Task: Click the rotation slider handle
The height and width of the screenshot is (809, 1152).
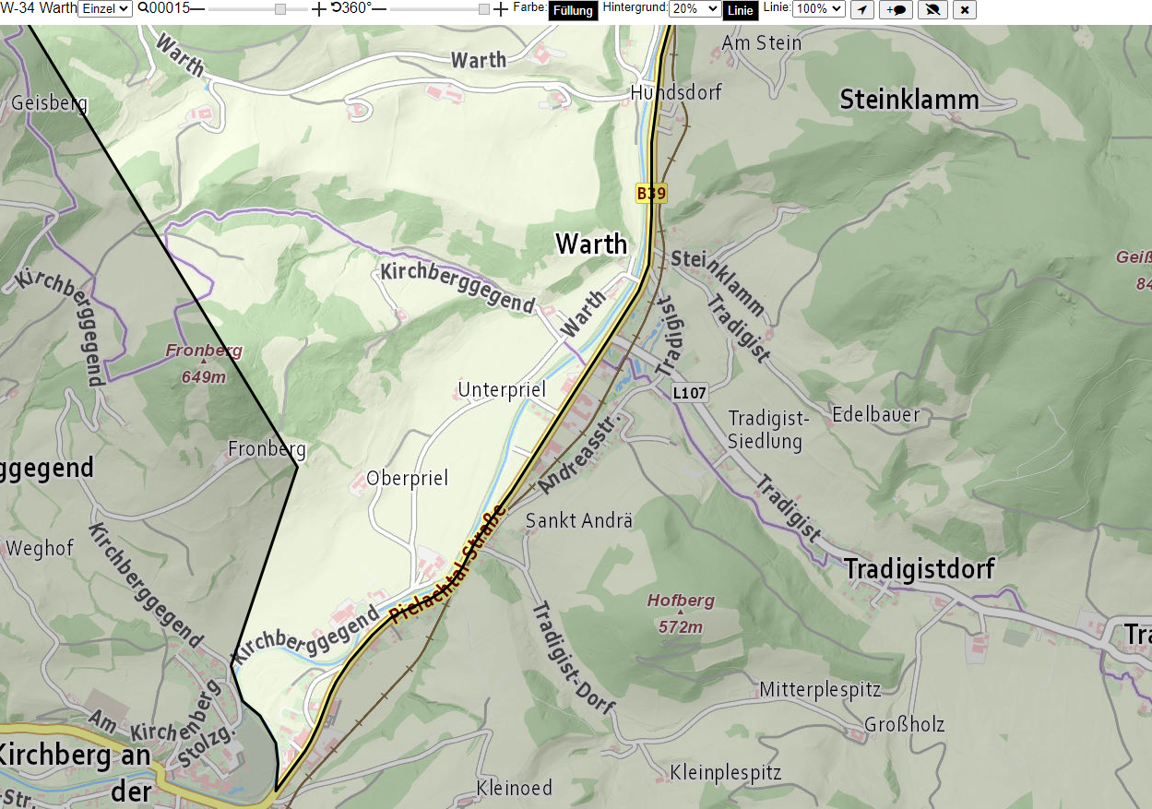Action: 484,9
